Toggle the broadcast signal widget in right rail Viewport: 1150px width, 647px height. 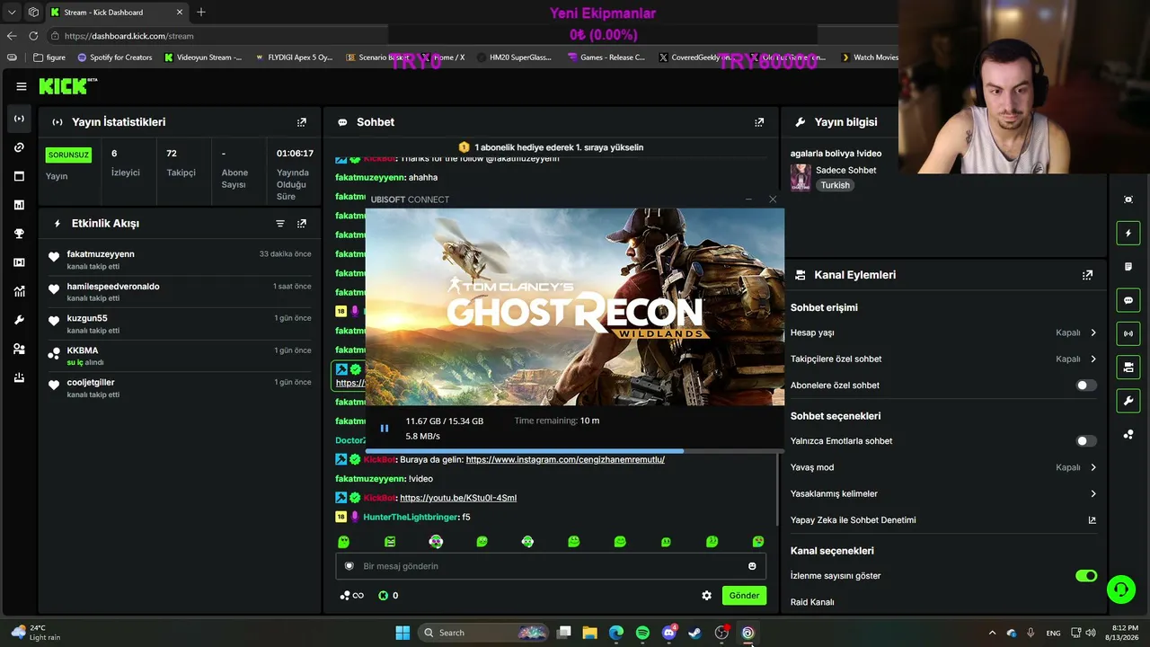coord(1128,333)
